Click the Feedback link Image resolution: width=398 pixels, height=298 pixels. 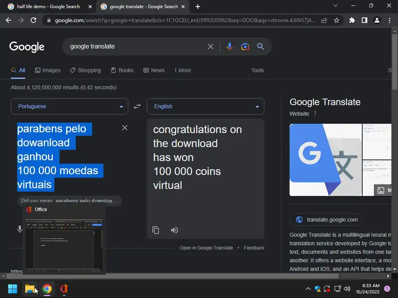pyautogui.click(x=254, y=248)
